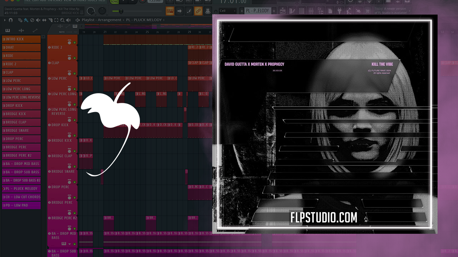The height and width of the screenshot is (257, 458).
Task: Open the shop cart icon
Action: click(367, 11)
